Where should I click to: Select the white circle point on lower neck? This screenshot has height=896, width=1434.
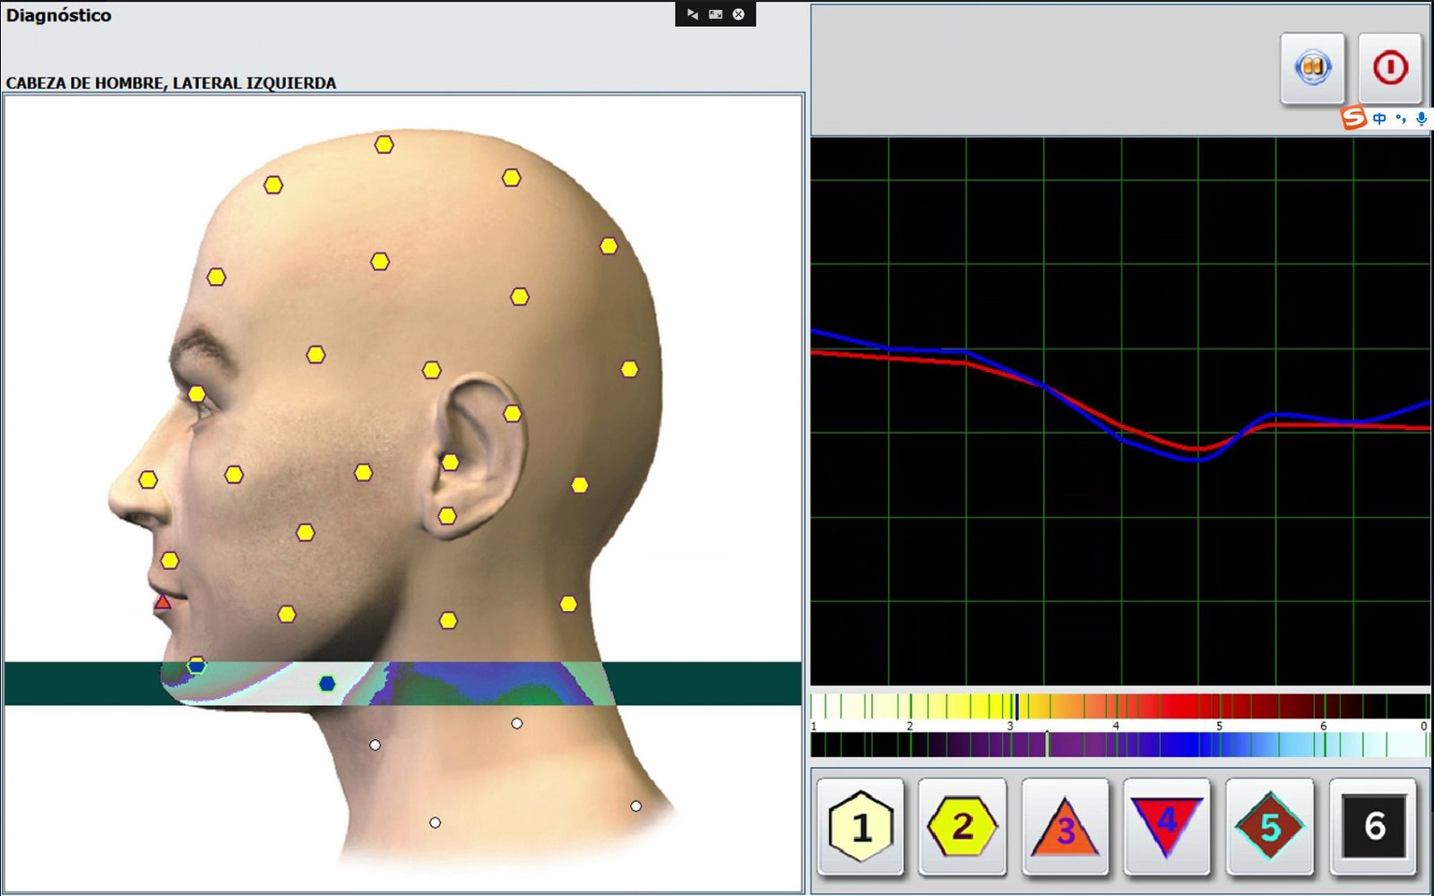coord(435,823)
